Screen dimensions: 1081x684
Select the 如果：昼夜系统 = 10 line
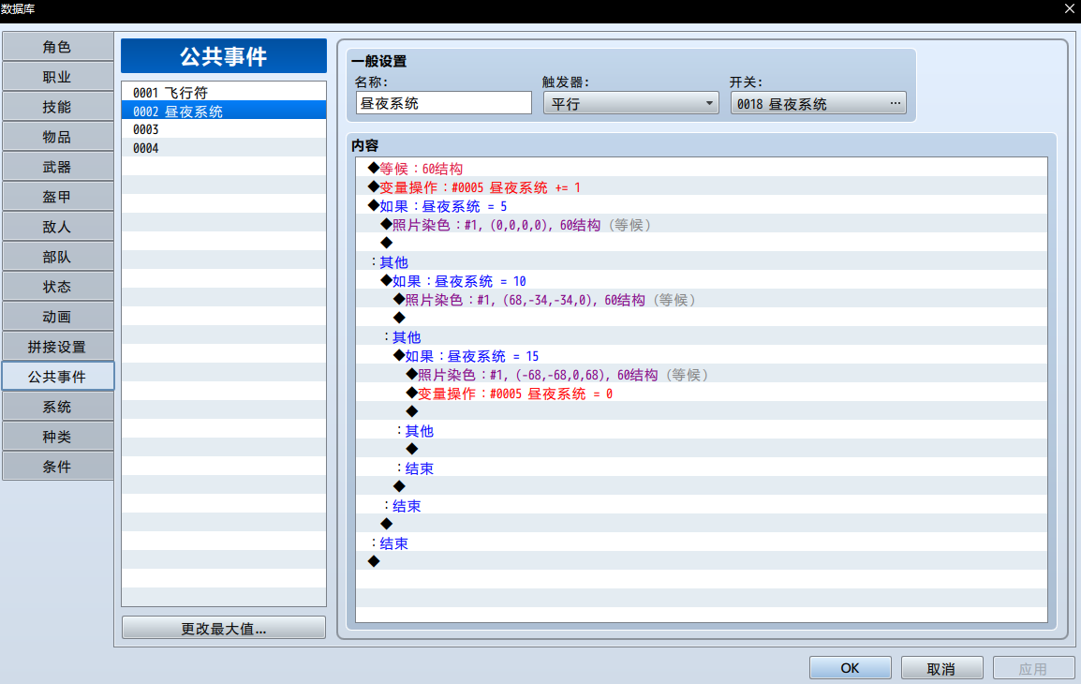point(701,281)
